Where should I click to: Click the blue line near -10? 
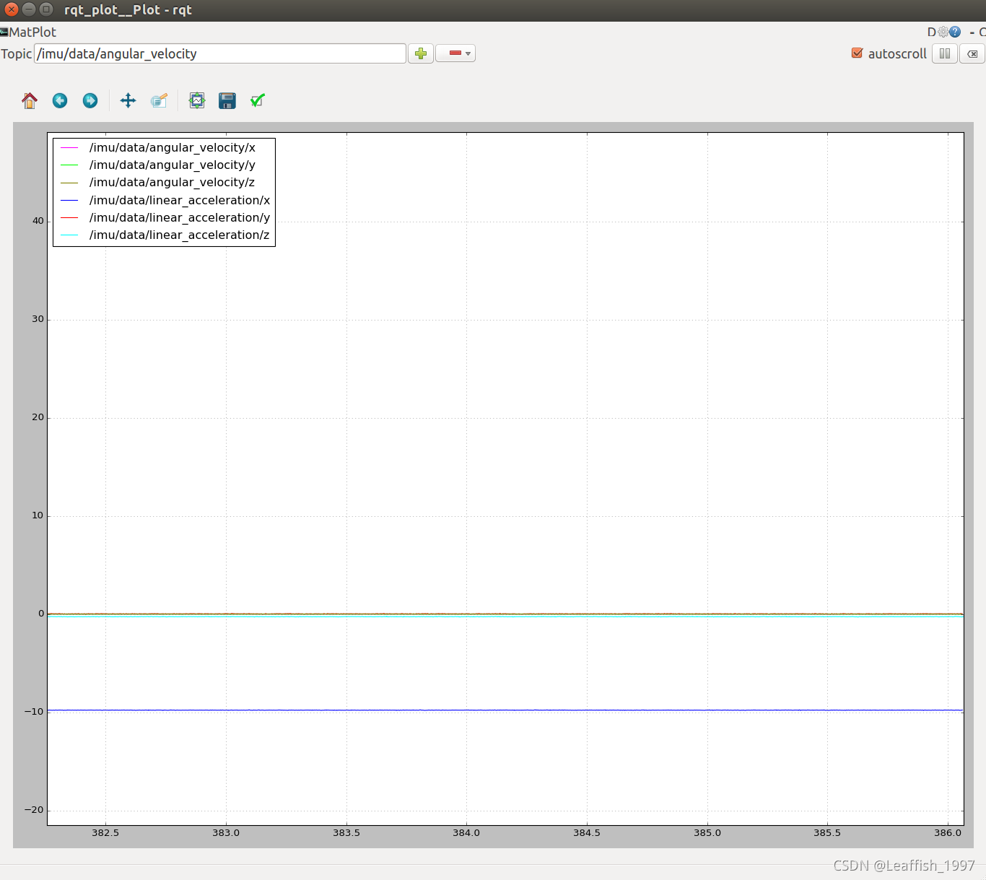coord(505,710)
